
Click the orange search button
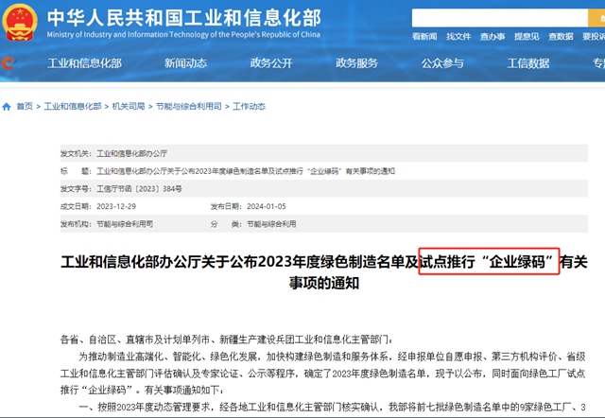[596, 18]
